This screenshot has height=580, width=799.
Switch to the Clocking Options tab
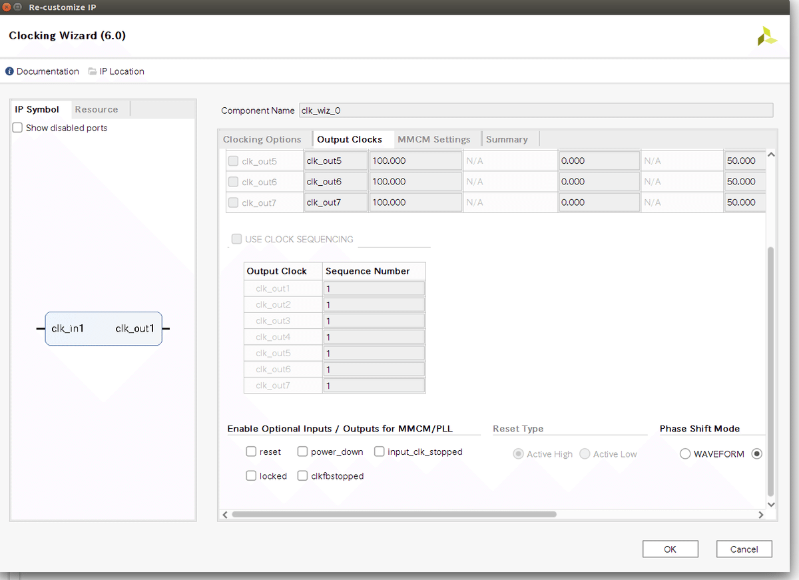click(262, 139)
